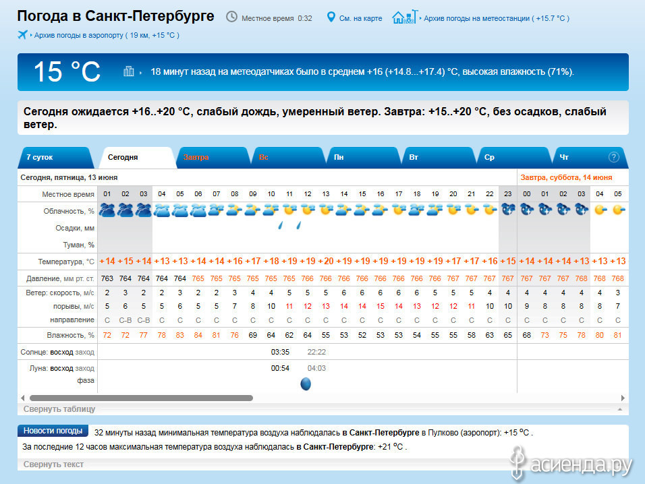Switch to the 7 суток tab
The image size is (645, 484).
55,157
